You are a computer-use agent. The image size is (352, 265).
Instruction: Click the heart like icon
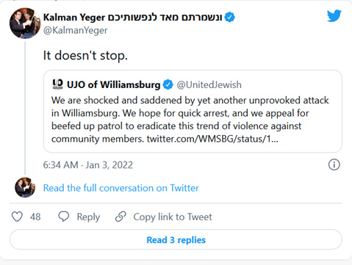[17, 217]
